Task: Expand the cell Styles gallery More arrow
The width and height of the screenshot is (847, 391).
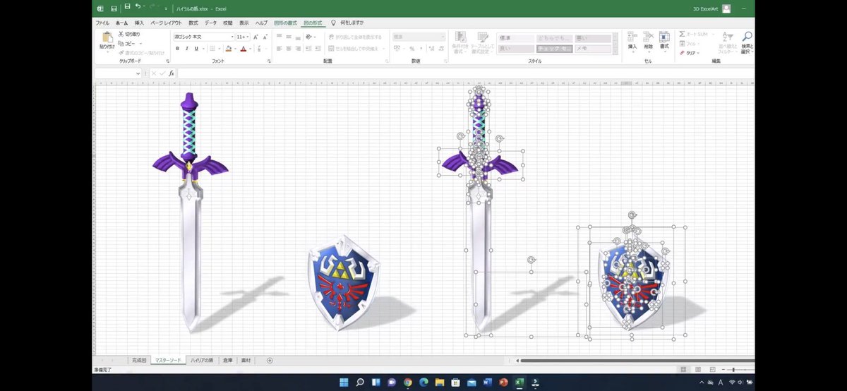Action: [x=615, y=52]
